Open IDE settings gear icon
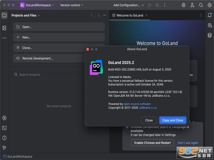 [210, 5]
